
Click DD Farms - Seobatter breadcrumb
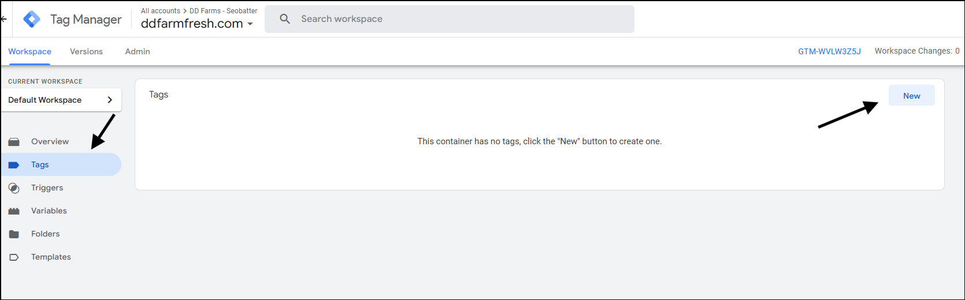pyautogui.click(x=224, y=11)
